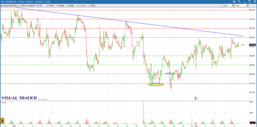
Task: Select the large yellow ellipse at 57.50
Action: pos(156,84)
